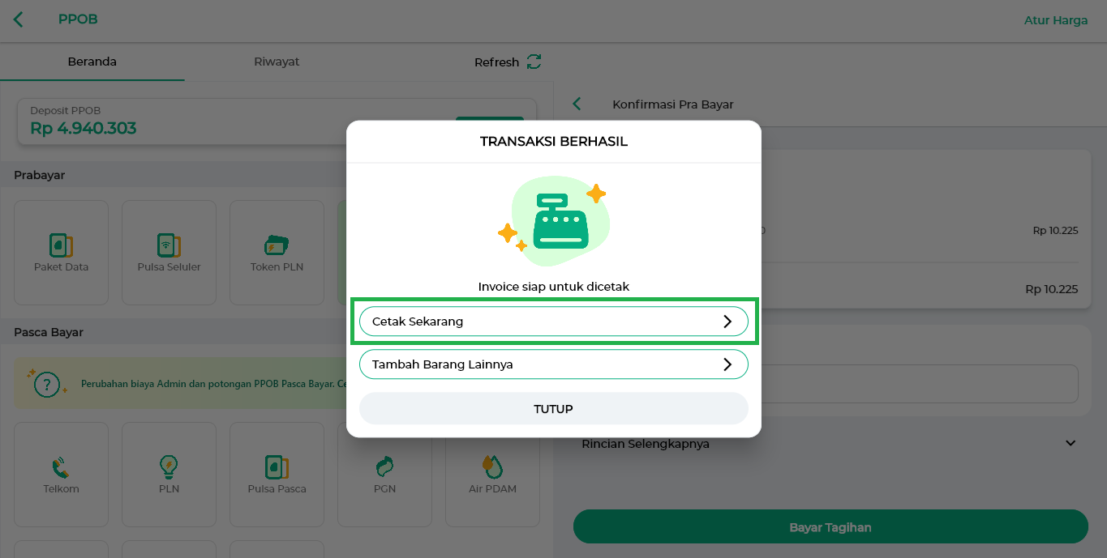Choose Tambah Barang Lainnya
This screenshot has height=558, width=1107.
[554, 364]
